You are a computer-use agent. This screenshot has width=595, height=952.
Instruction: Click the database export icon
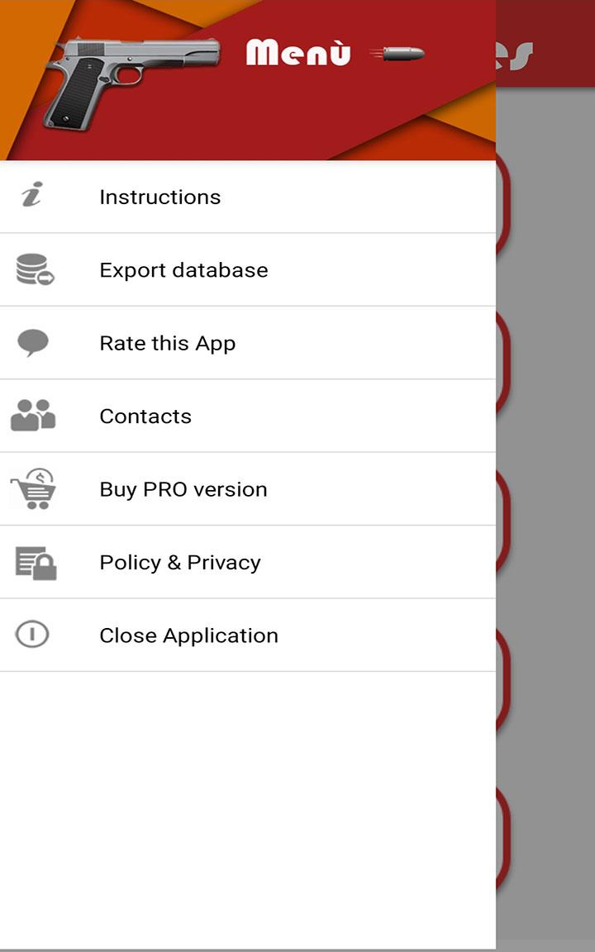pos(34,270)
